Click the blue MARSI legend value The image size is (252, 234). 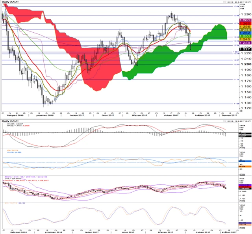(14, 152)
